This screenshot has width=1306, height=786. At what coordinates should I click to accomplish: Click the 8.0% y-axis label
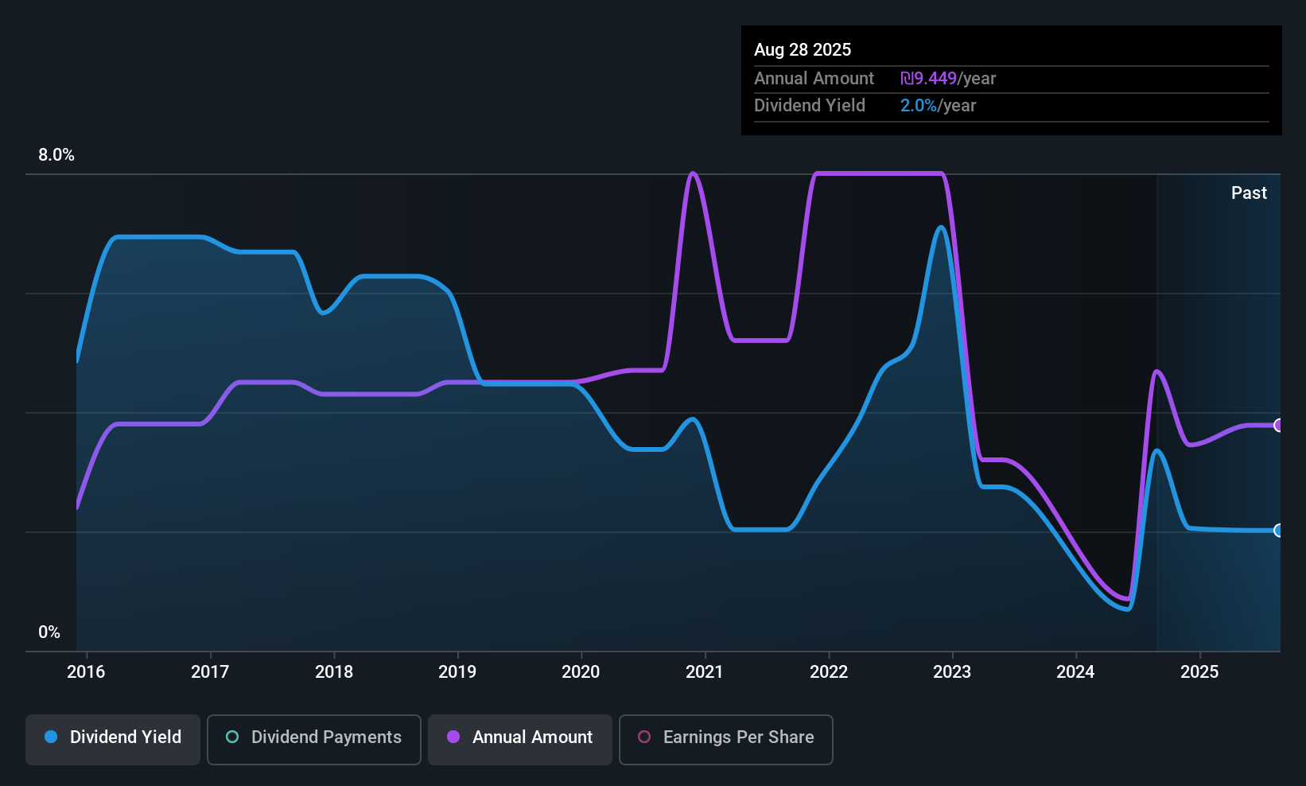[56, 155]
